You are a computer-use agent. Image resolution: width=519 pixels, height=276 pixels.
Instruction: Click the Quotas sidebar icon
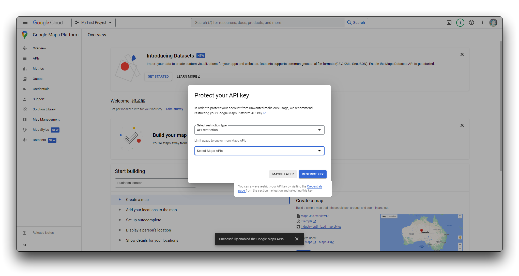(x=25, y=79)
